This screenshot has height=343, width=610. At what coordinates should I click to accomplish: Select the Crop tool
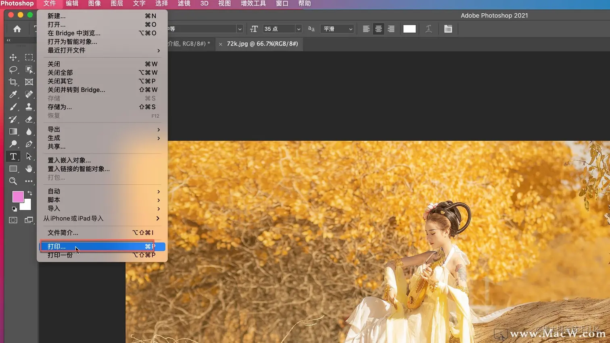point(13,82)
